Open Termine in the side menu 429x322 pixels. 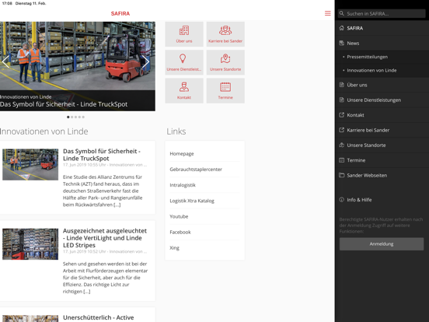[x=382, y=160]
